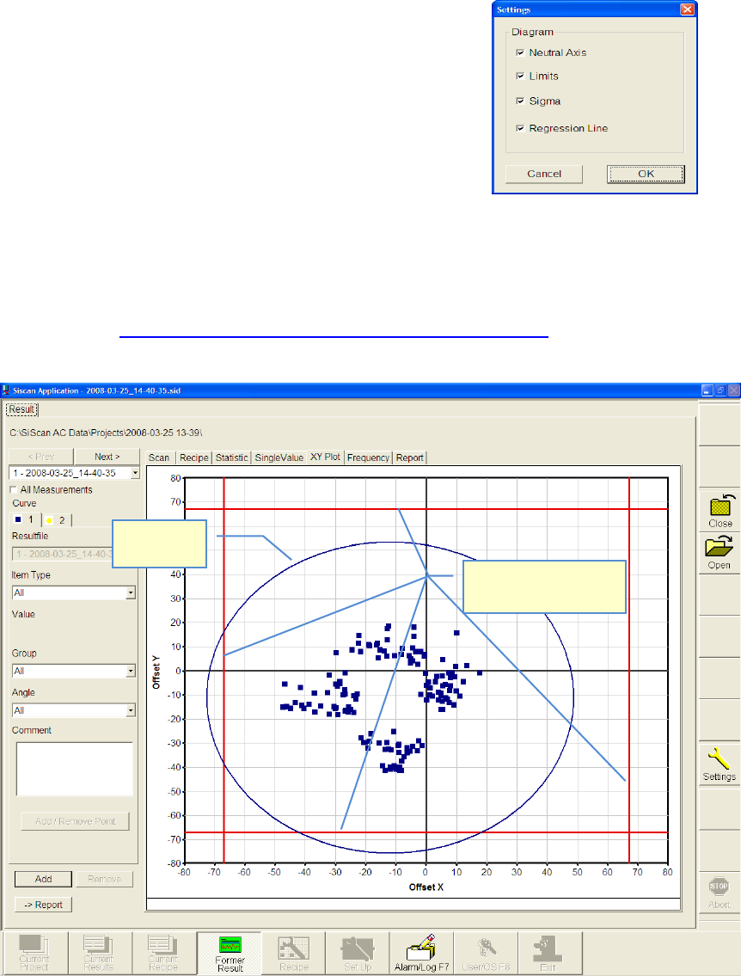741x976 pixels.
Task: Open Settings with the wrench icon
Action: click(x=720, y=758)
